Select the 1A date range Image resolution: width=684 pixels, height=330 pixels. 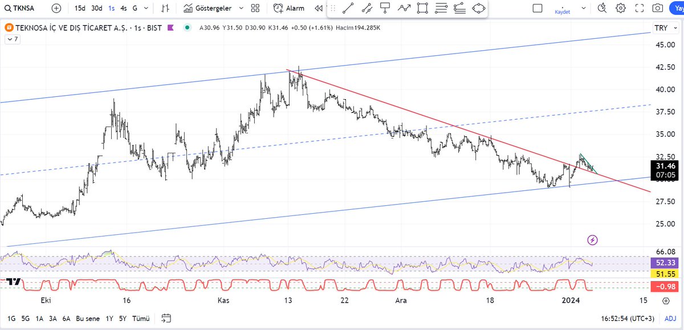click(39, 319)
